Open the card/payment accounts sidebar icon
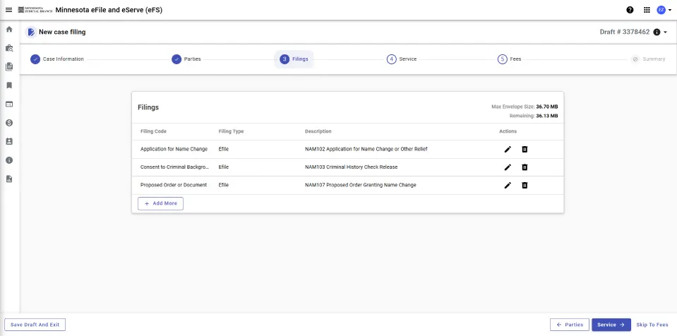677x336 pixels. 9,104
